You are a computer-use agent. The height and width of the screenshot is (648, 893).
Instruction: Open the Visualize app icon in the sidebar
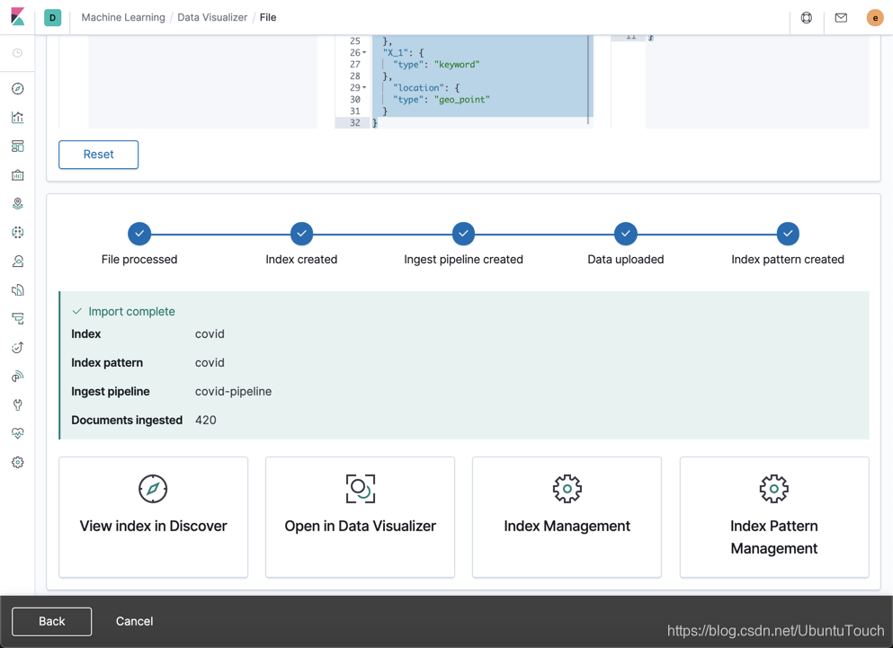coord(18,117)
